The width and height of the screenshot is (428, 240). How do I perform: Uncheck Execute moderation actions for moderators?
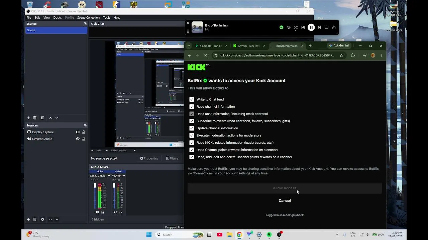(x=192, y=135)
